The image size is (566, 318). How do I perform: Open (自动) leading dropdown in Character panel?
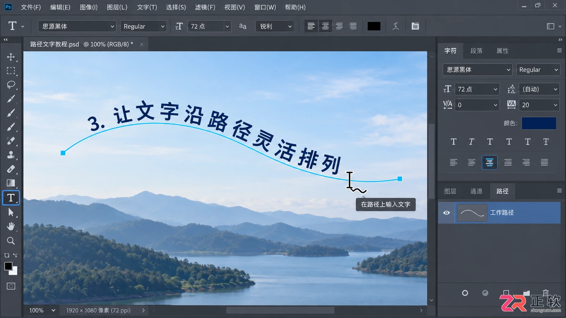(x=539, y=89)
